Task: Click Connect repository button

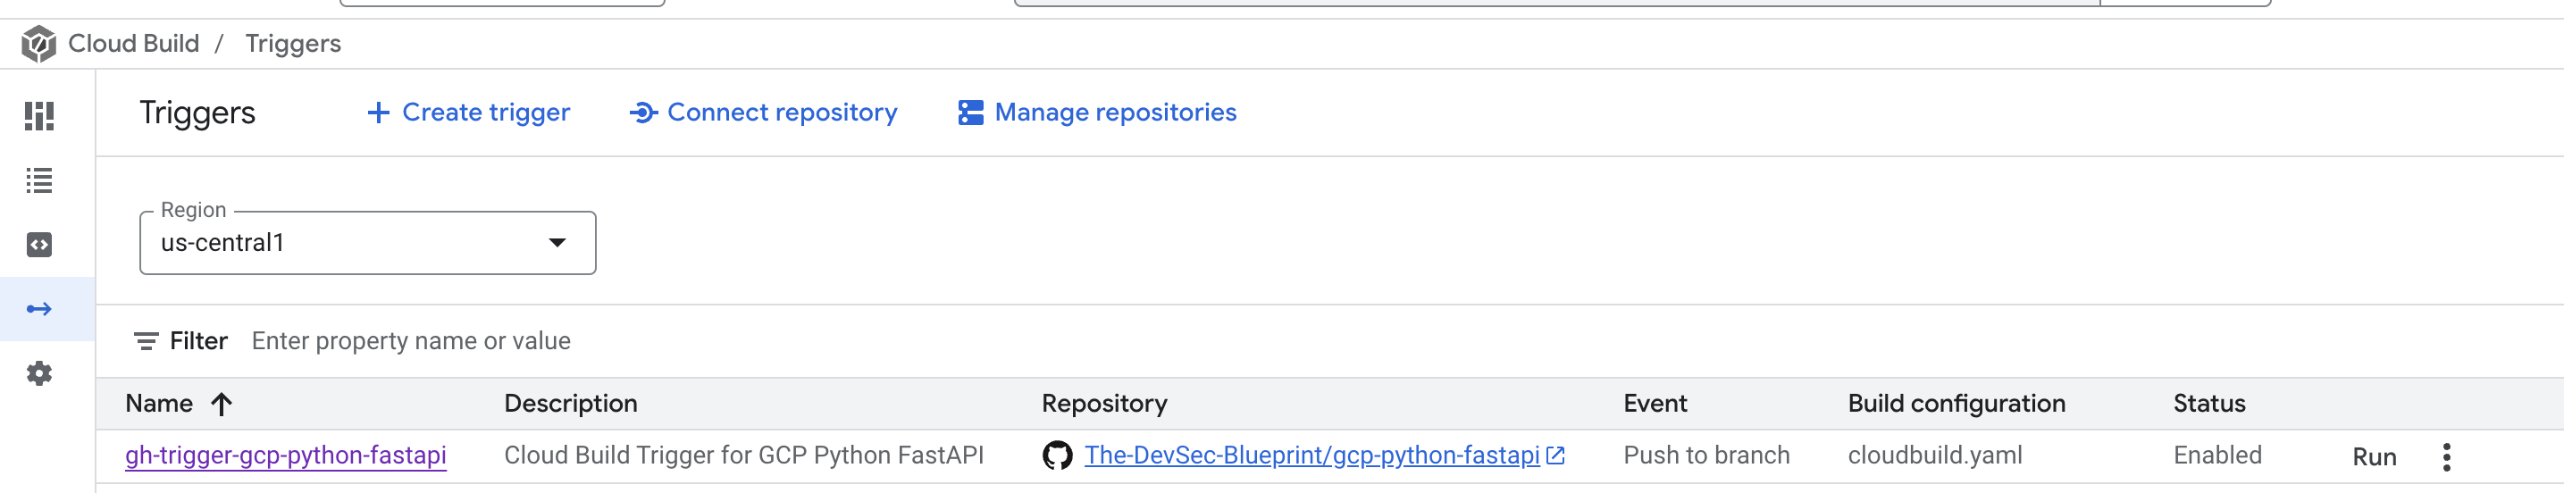Action: click(764, 113)
